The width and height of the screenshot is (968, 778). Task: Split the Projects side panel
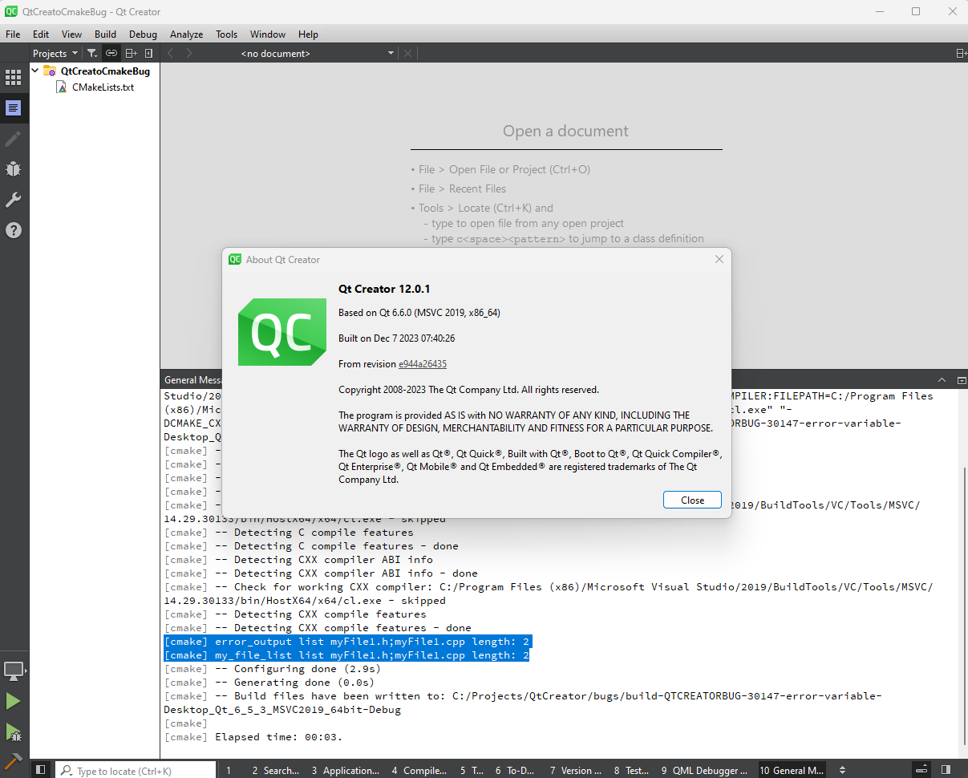click(131, 53)
